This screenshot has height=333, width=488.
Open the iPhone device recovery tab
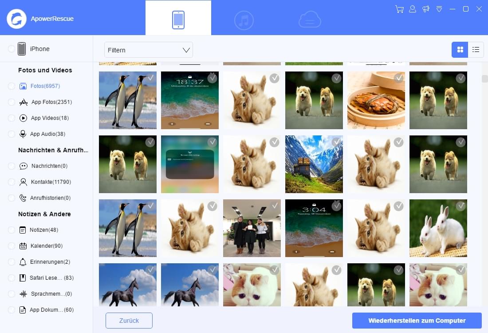tap(178, 20)
